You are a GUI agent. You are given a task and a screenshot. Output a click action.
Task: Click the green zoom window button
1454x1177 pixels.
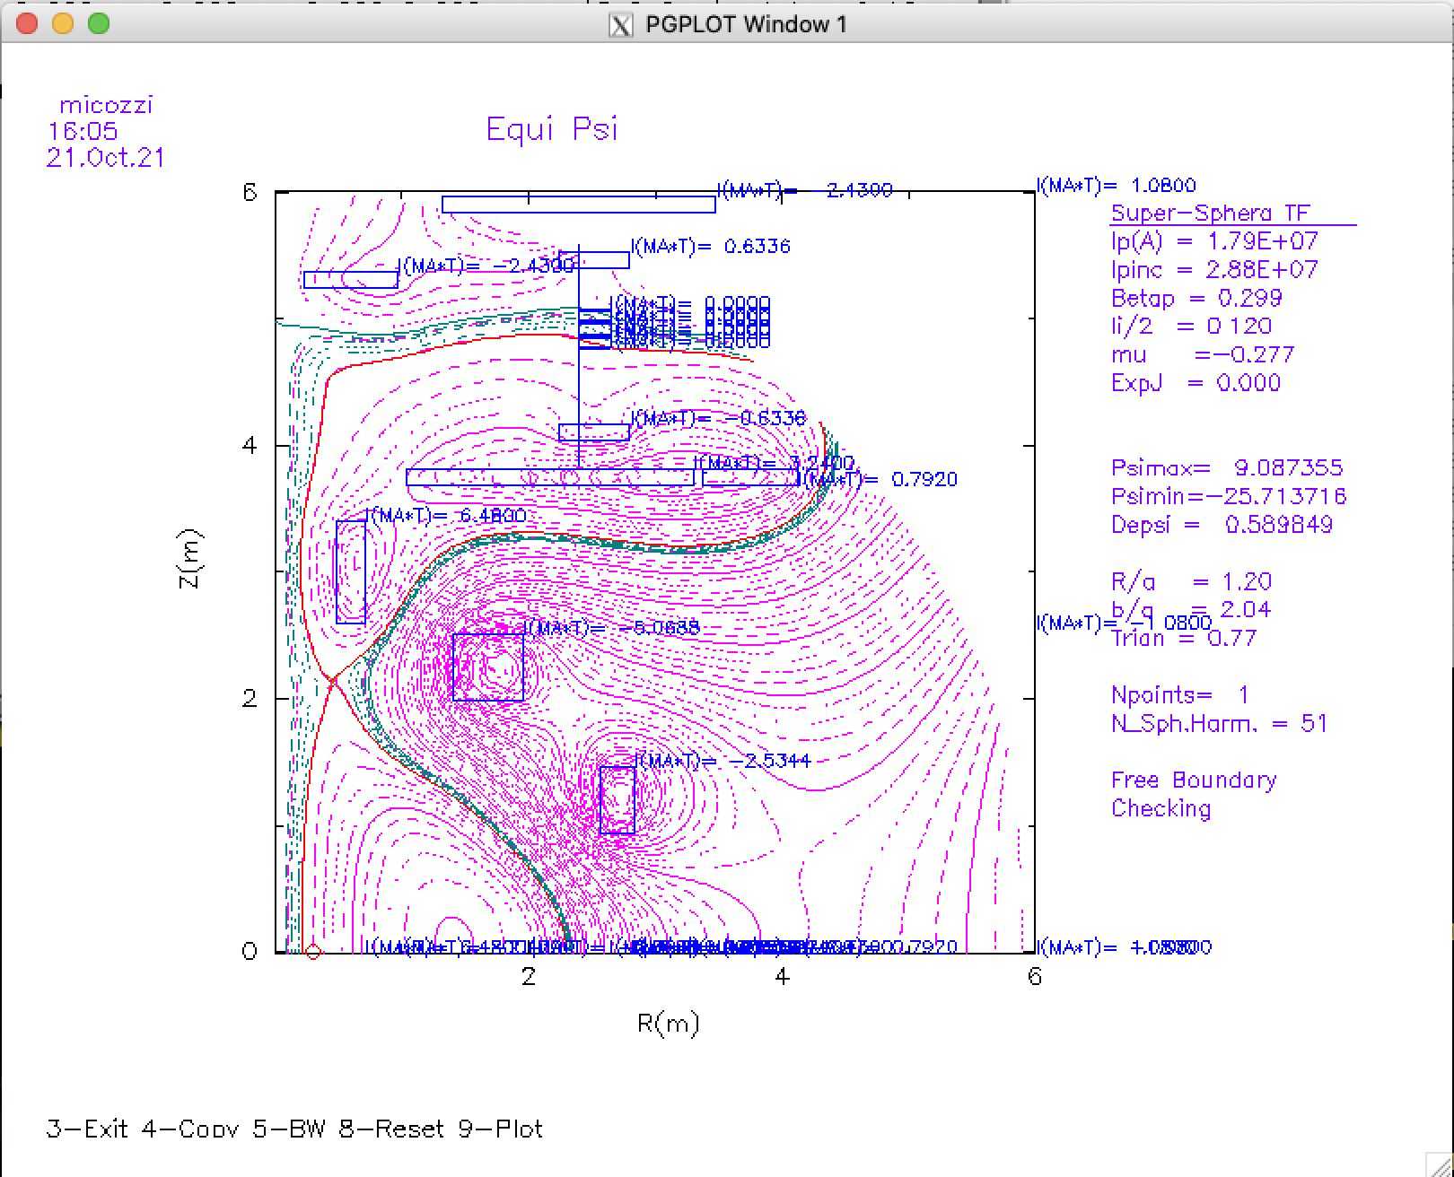pos(99,24)
